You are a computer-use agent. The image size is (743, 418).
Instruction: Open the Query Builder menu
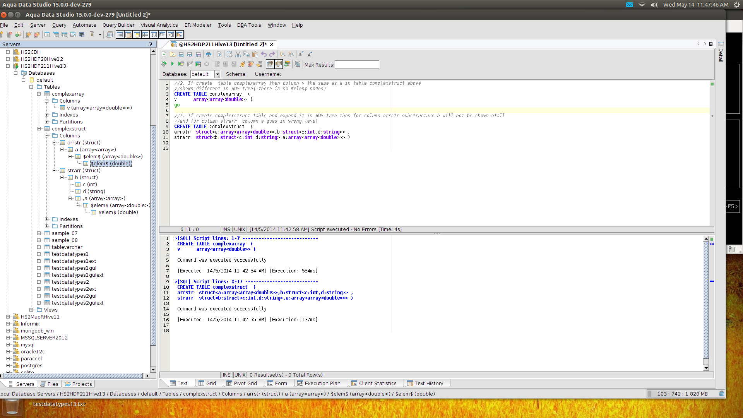click(118, 25)
